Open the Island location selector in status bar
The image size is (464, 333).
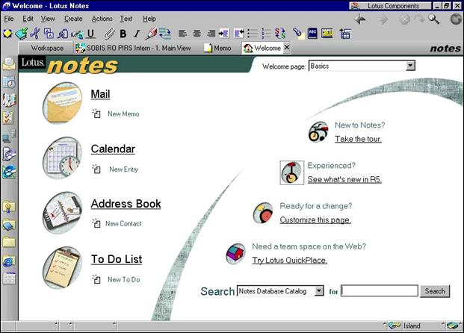(x=412, y=326)
